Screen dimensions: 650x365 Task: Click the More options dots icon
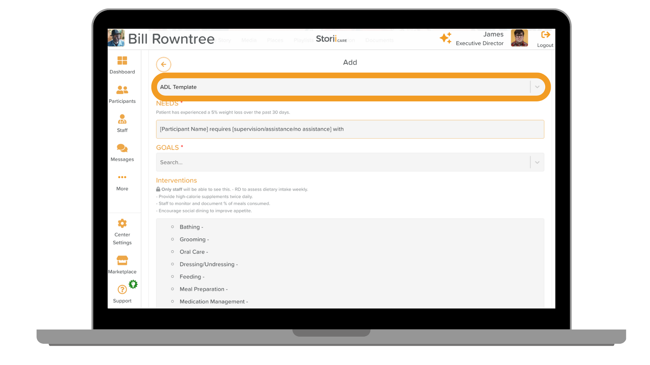click(122, 177)
